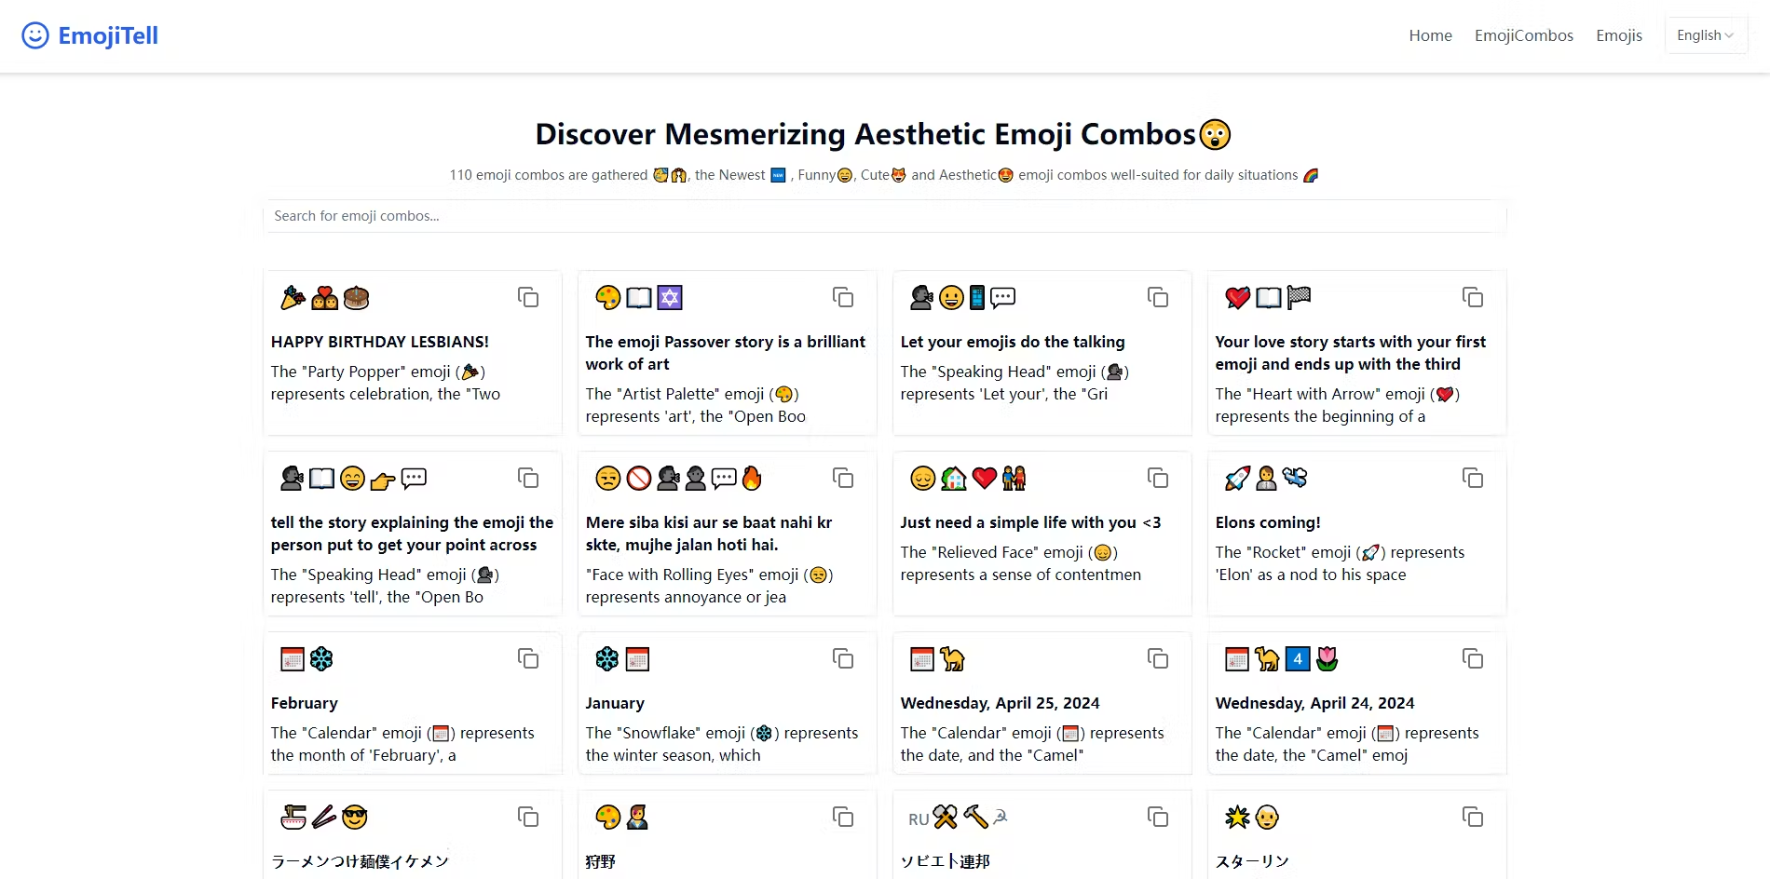Copy the Wednesday, April 24, 2024 combo

point(1473,658)
